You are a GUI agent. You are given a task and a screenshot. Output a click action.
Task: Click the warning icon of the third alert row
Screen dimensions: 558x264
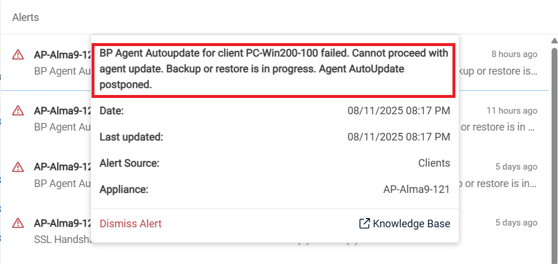pyautogui.click(x=18, y=167)
